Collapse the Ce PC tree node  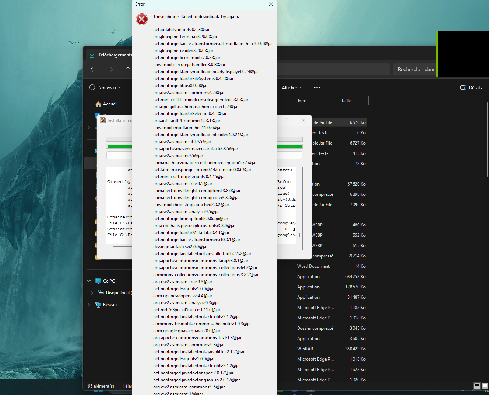click(89, 281)
